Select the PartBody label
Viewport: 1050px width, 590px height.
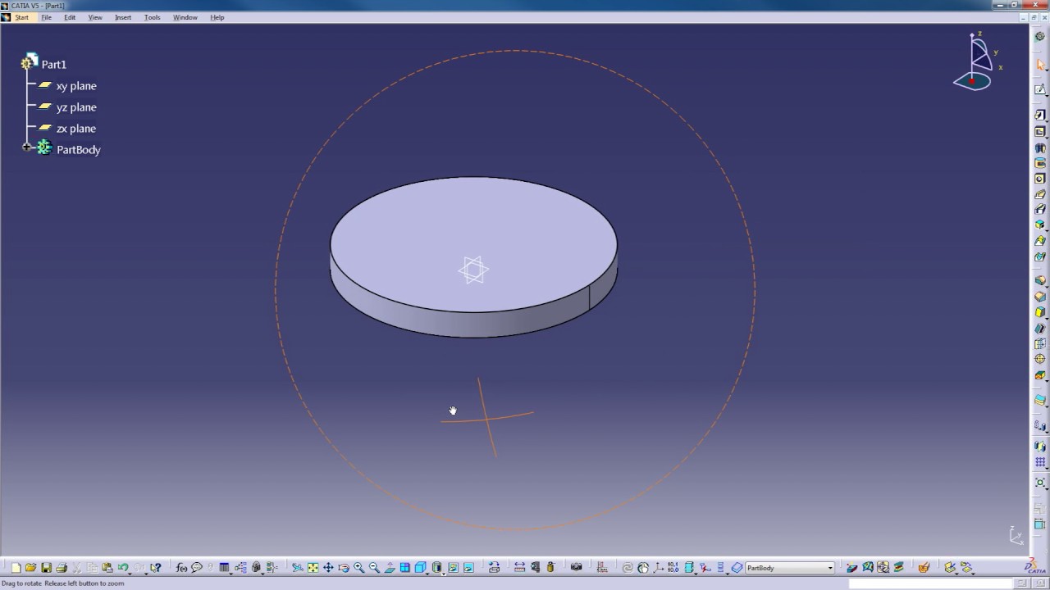click(x=79, y=150)
